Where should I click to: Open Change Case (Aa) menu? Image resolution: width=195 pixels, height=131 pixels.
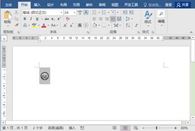click(x=53, y=25)
